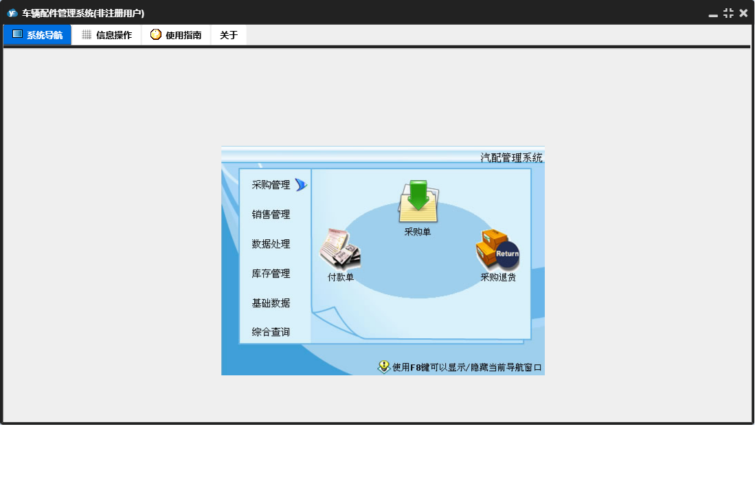
Task: Select 综合查询 in navigation list
Action: click(x=271, y=332)
